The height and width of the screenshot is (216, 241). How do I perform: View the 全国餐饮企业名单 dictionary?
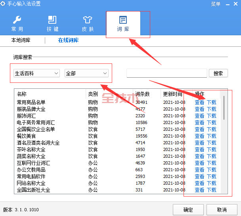pos(199,129)
